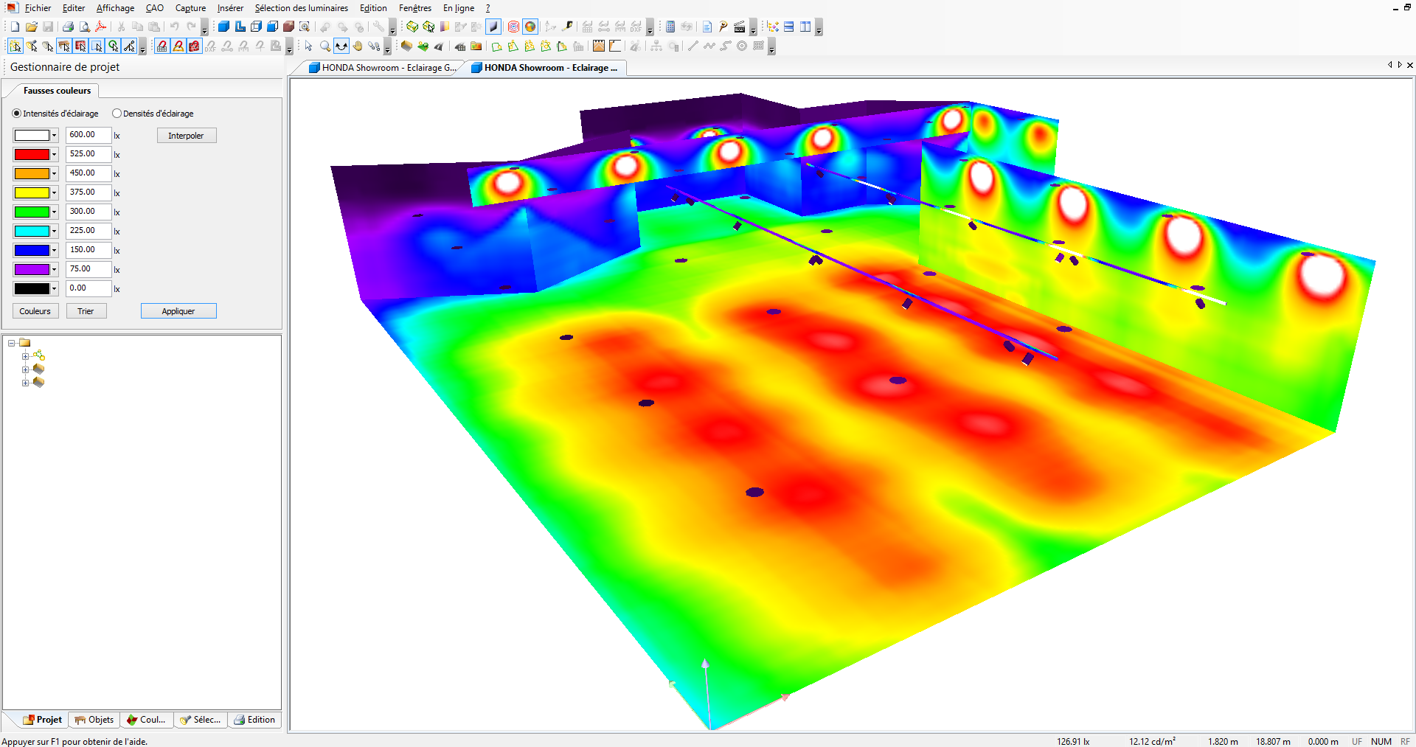Open a file with the folder icon
1416x747 pixels.
pos(32,27)
